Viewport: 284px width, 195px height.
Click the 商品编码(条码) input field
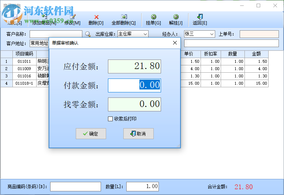[75, 187]
